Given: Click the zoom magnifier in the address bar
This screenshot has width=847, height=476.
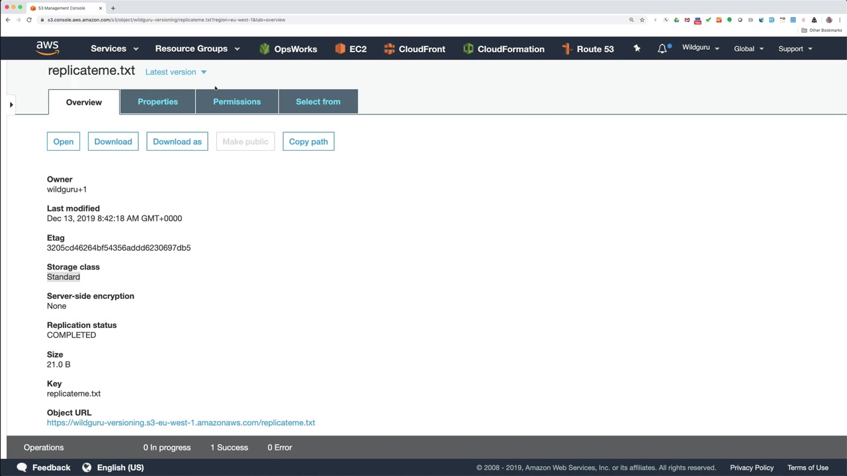Looking at the screenshot, I should [631, 20].
